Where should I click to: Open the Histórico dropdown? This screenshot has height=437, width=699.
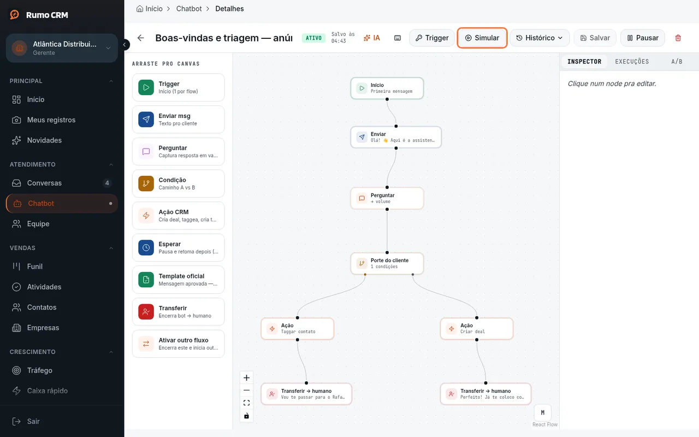[540, 38]
